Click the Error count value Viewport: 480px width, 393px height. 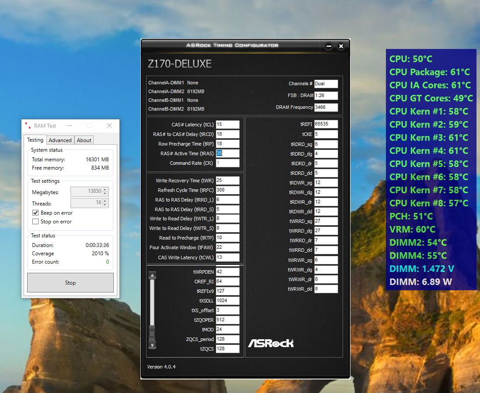point(108,262)
